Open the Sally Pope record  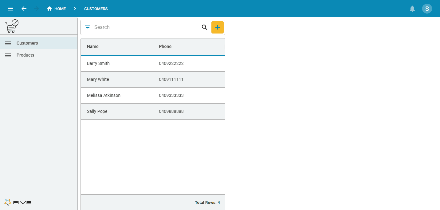[97, 112]
